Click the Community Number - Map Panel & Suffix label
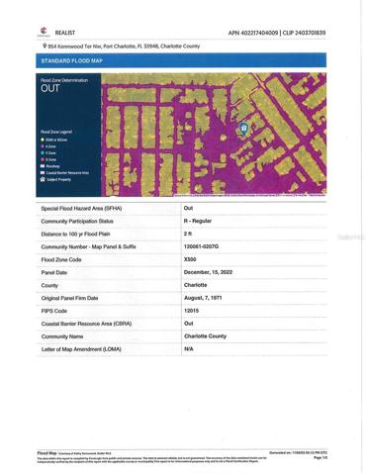 coord(88,247)
